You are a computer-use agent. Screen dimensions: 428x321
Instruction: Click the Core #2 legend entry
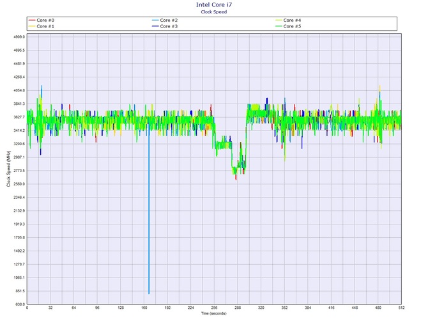click(165, 20)
